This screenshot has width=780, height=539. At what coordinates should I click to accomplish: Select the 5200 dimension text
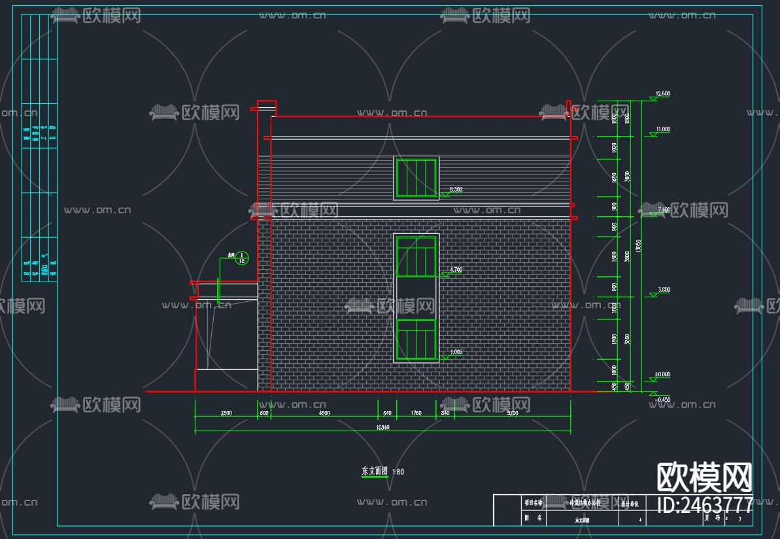513,413
